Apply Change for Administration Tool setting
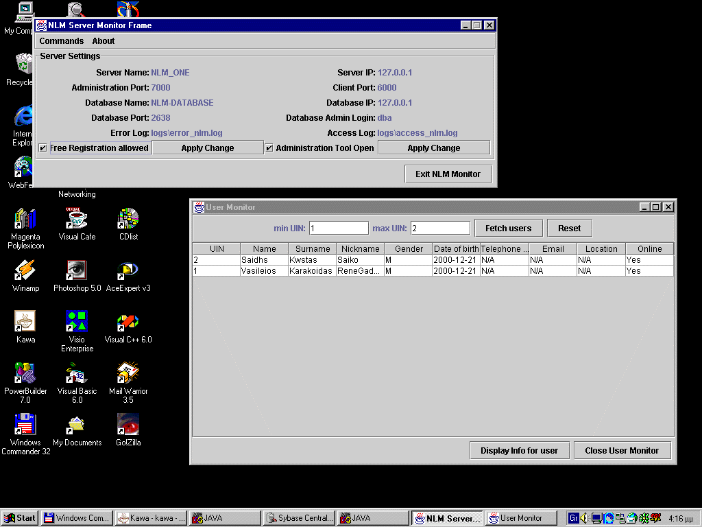This screenshot has height=527, width=702. click(x=434, y=148)
